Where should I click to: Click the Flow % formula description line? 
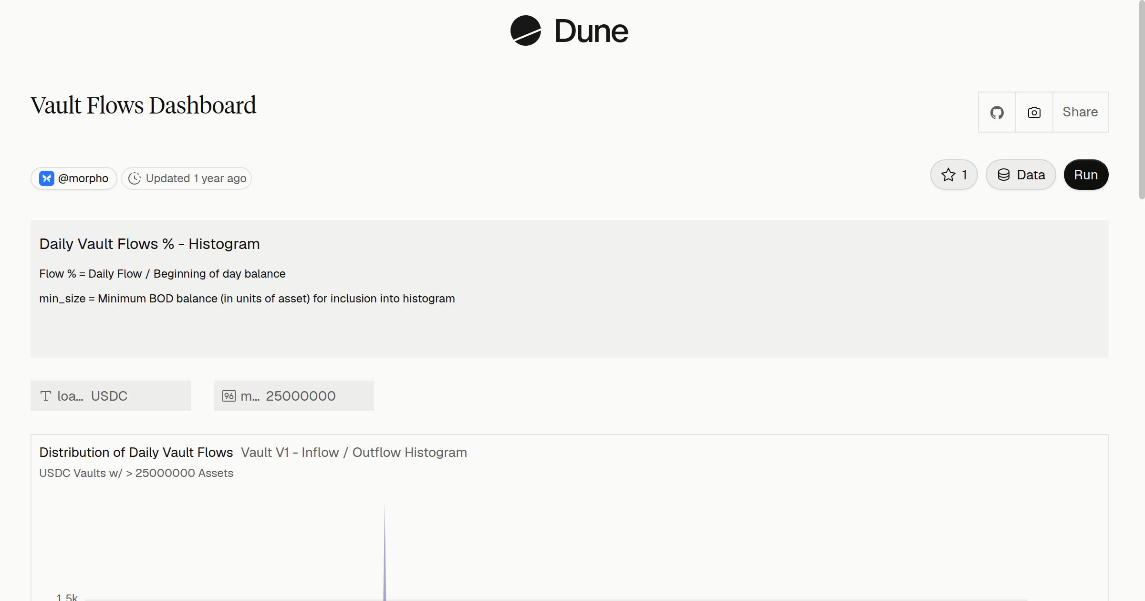pyautogui.click(x=162, y=274)
